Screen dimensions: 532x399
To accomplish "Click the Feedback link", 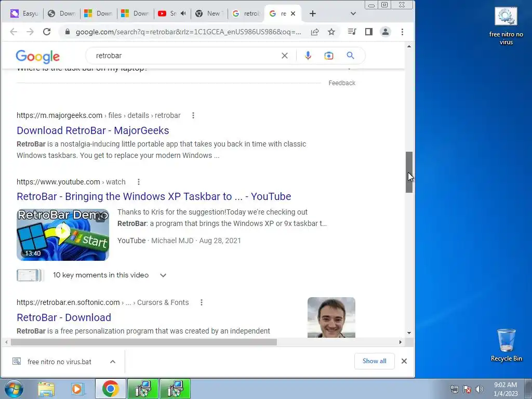I will pos(342,83).
